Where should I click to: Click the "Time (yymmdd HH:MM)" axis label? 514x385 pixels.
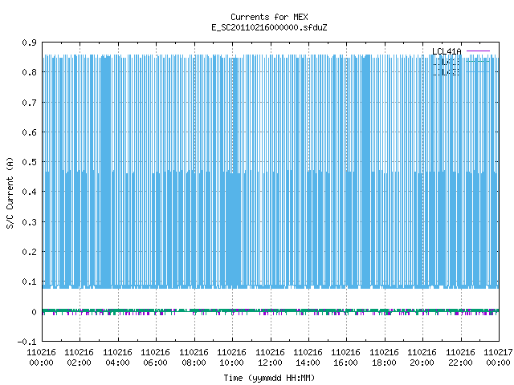point(269,378)
